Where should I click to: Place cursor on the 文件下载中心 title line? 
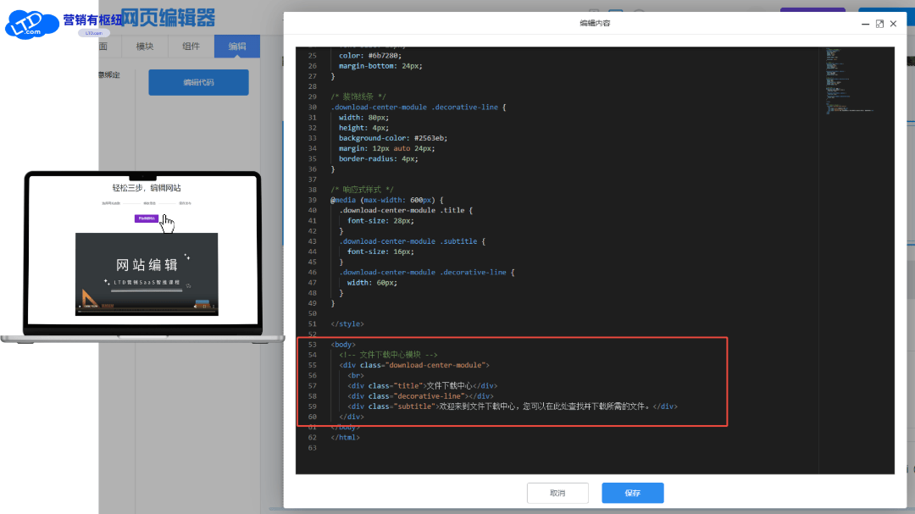click(x=423, y=385)
